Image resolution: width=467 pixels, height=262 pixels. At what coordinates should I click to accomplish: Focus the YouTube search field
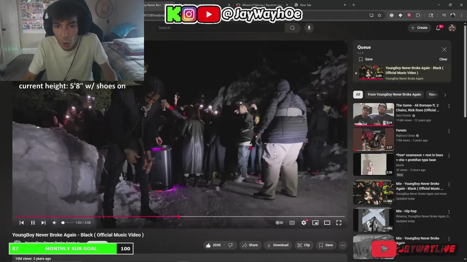(x=220, y=28)
